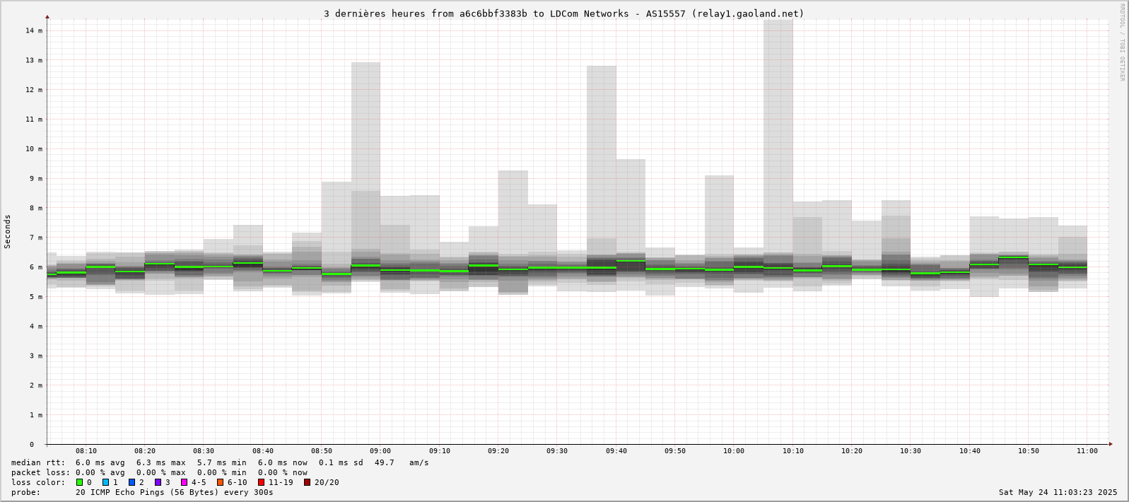This screenshot has height=502, width=1129.
Task: Click the 10:50 x-axis time label
Action: pos(1029,451)
